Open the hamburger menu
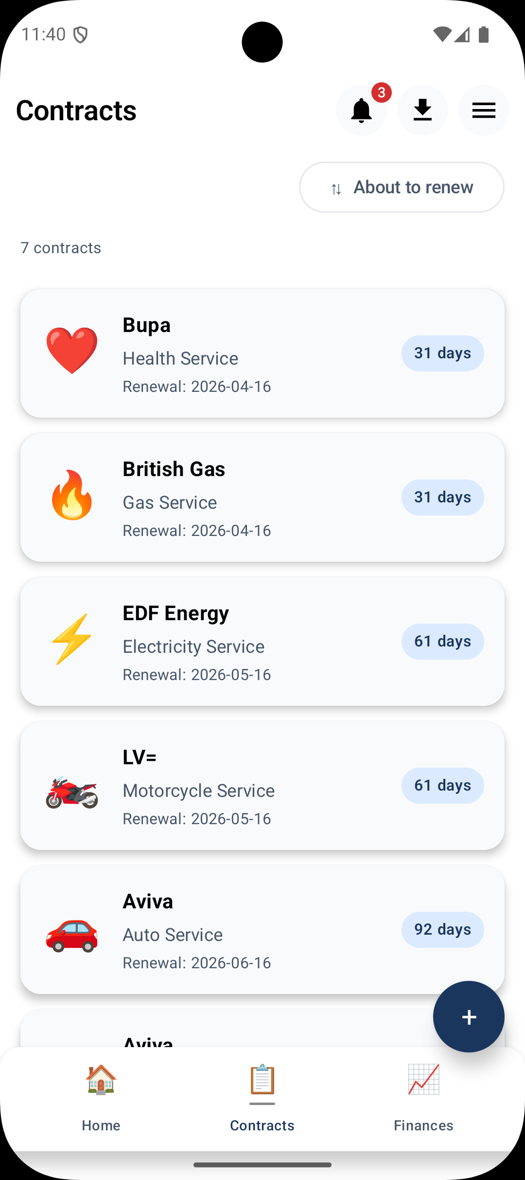Image resolution: width=525 pixels, height=1180 pixels. (x=484, y=111)
